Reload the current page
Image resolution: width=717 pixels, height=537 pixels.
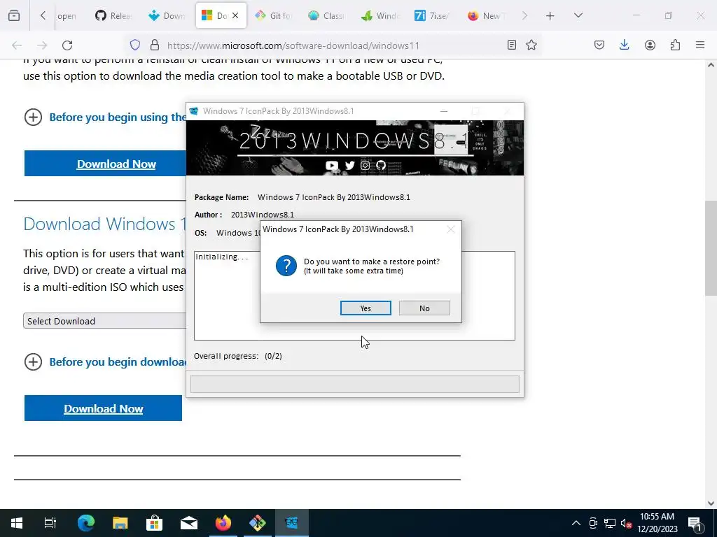[x=67, y=45]
